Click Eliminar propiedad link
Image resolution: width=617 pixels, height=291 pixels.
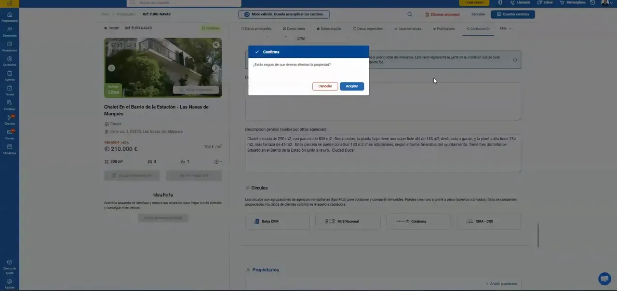(x=443, y=14)
